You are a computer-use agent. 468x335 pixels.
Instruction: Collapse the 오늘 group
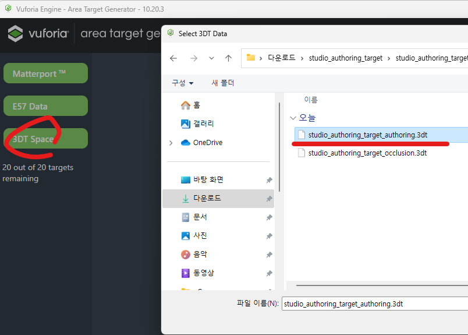coord(293,118)
